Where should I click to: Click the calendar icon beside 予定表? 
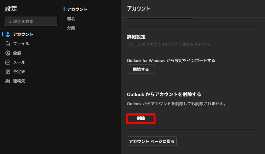(8, 72)
